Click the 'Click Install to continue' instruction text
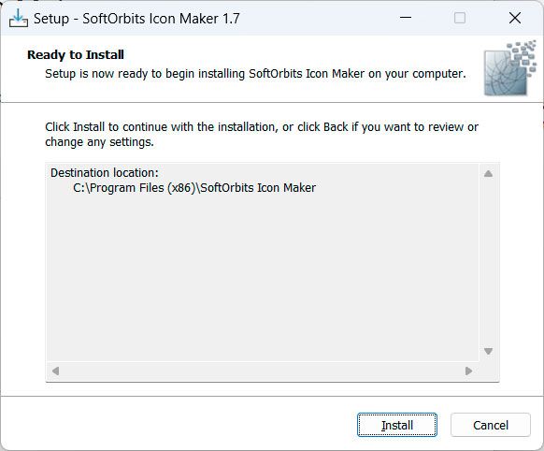This screenshot has height=451, width=544. (262, 135)
